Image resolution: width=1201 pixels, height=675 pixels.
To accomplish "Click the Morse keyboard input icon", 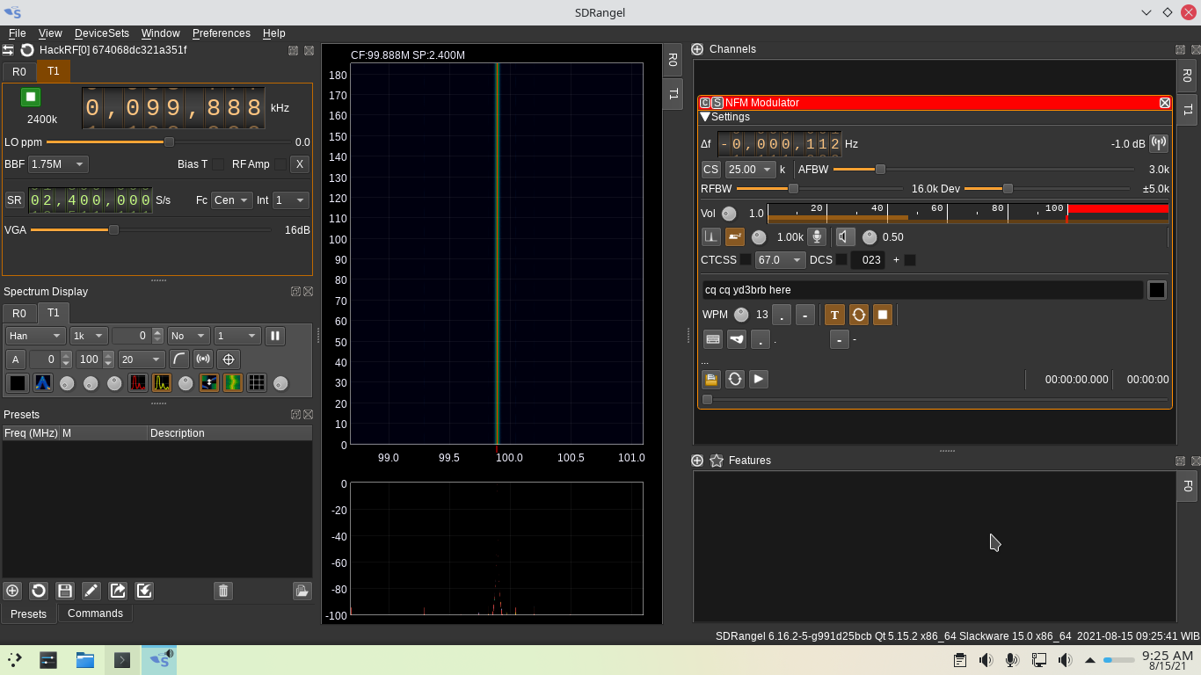I will click(713, 339).
